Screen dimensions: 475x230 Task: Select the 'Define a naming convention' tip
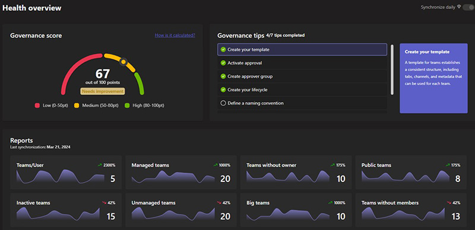tap(302, 103)
